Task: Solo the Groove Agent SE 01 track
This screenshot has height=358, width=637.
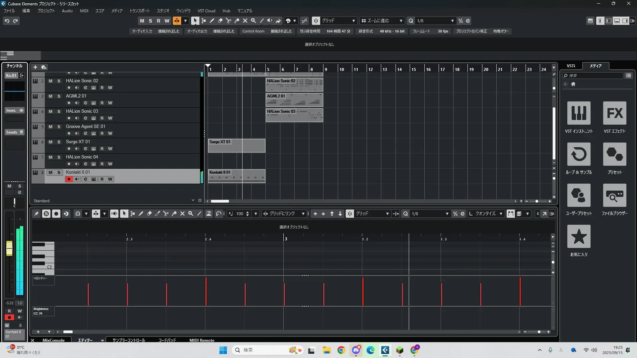Action: (59, 127)
